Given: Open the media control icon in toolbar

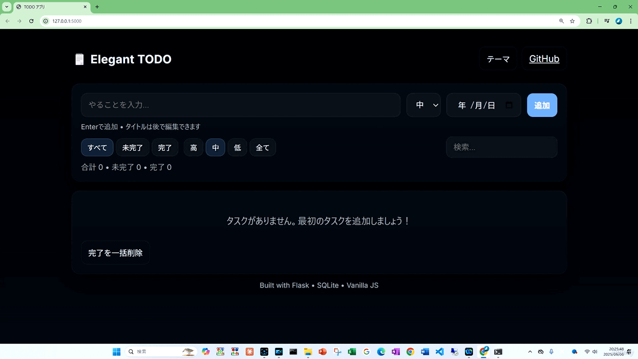Looking at the screenshot, I should pyautogui.click(x=606, y=21).
